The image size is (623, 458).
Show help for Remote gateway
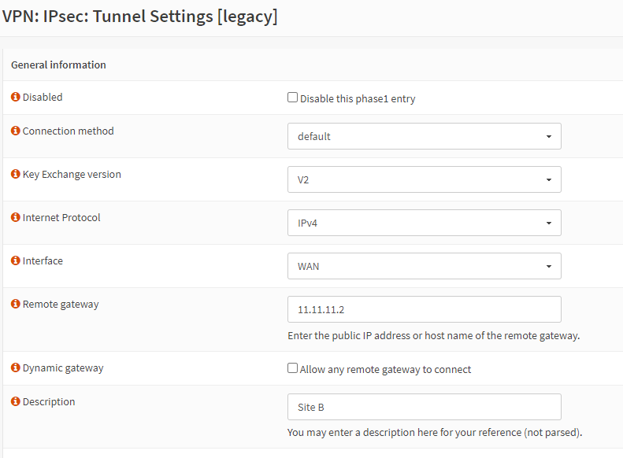(x=15, y=305)
